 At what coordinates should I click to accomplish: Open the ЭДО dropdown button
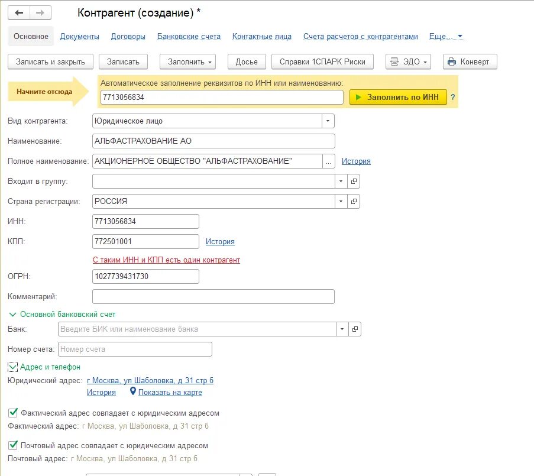pyautogui.click(x=408, y=61)
